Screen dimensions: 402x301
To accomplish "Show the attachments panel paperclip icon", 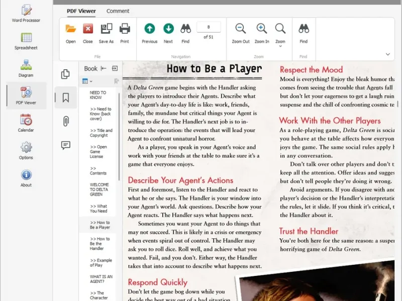I will click(x=65, y=121).
